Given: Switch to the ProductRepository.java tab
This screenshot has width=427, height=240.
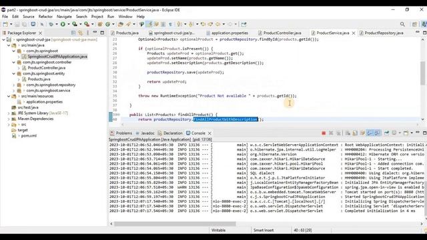Looking at the screenshot, I should [x=381, y=33].
